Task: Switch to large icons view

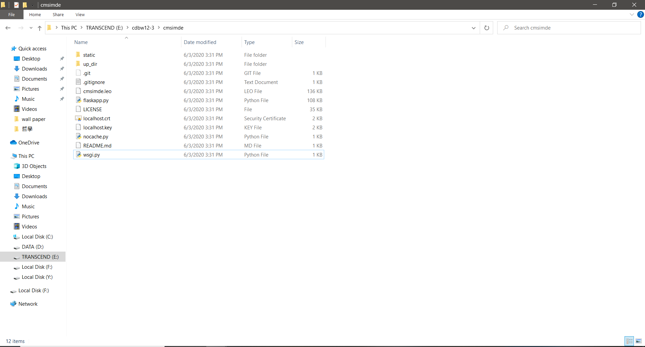Action: click(639, 341)
